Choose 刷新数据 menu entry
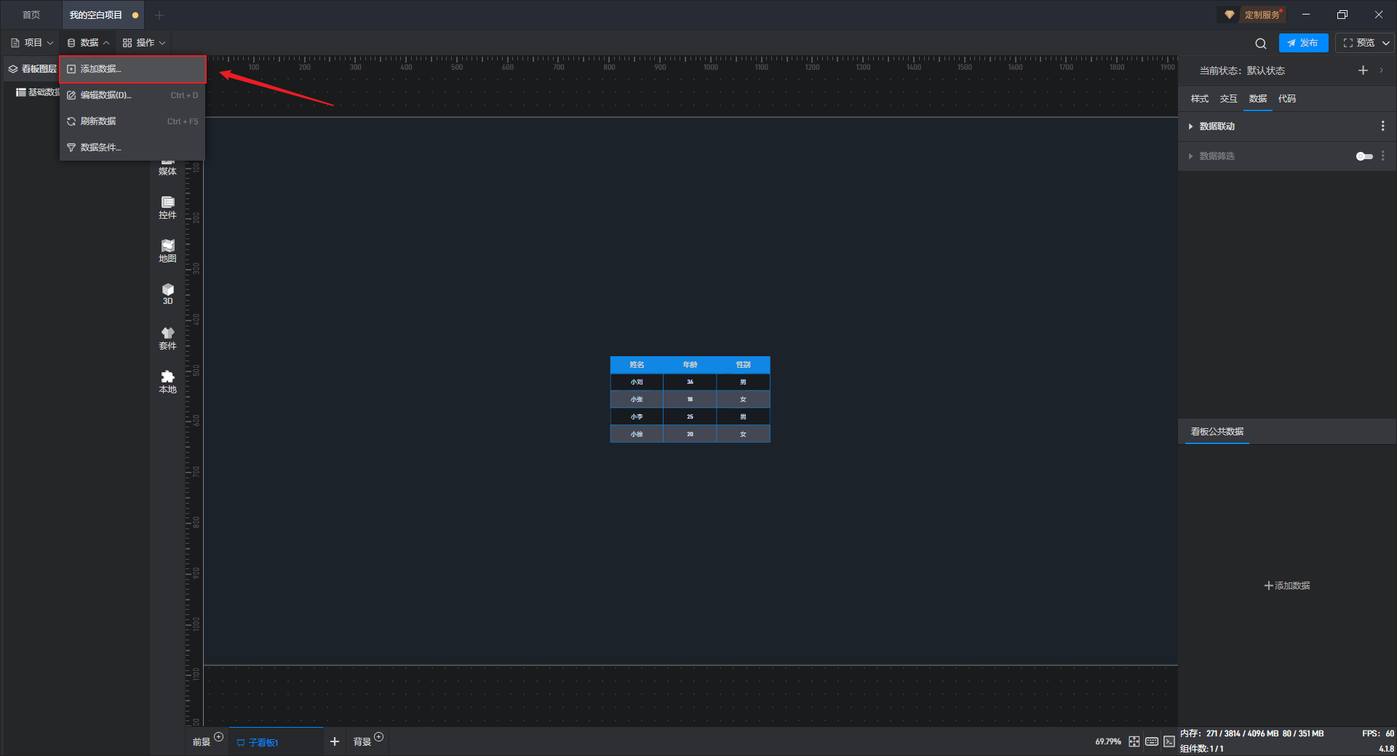 coord(132,121)
